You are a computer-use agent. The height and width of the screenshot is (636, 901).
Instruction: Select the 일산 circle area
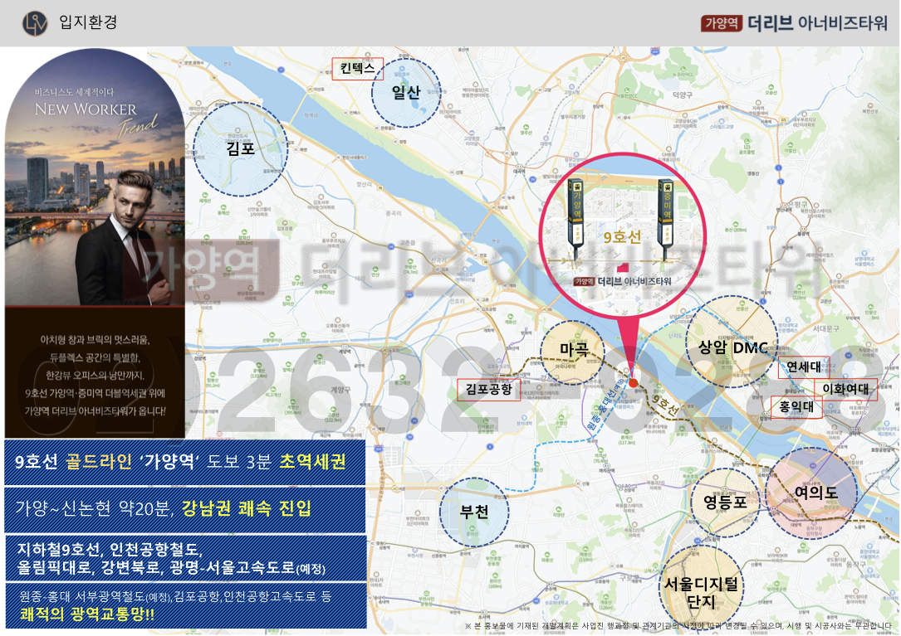point(406,92)
